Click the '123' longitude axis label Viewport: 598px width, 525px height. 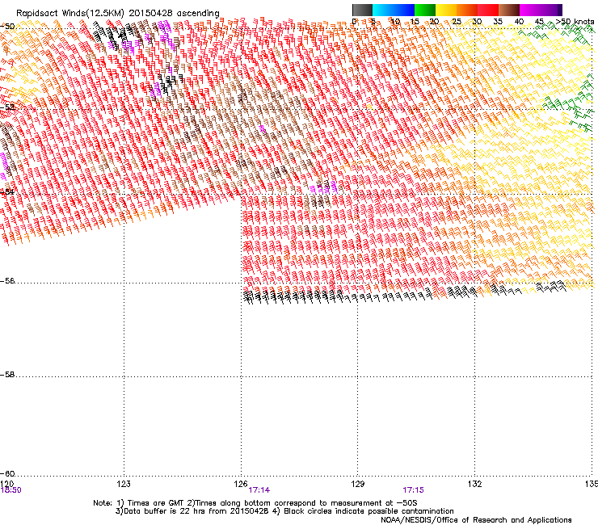point(124,484)
